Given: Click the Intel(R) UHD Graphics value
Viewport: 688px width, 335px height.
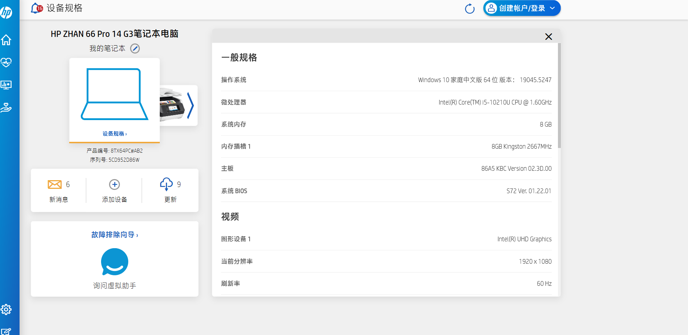Looking at the screenshot, I should pyautogui.click(x=524, y=239).
